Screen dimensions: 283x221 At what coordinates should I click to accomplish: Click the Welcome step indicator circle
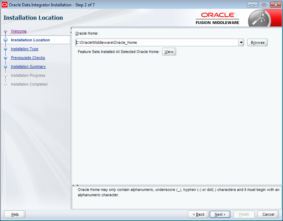coord(5,31)
